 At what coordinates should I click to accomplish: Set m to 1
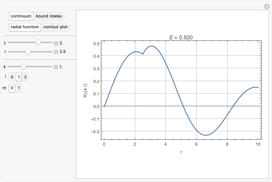[18, 88]
